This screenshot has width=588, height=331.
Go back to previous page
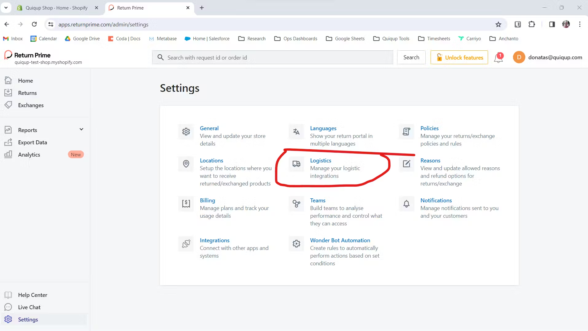(x=7, y=24)
